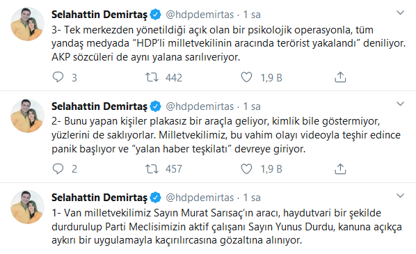This screenshot has width=416, height=254.
Task: Open the tweet text about Murat Sarısaç
Action: 227,226
